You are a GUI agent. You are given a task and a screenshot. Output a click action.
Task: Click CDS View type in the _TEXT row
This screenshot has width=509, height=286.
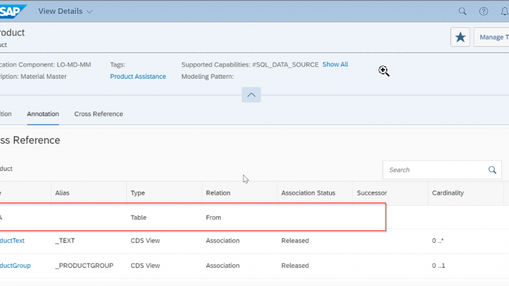point(145,241)
